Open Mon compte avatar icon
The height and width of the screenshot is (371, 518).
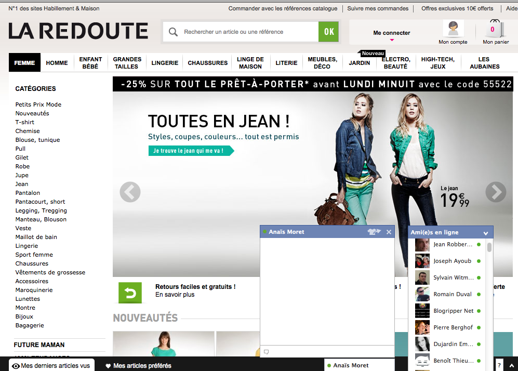pos(453,29)
